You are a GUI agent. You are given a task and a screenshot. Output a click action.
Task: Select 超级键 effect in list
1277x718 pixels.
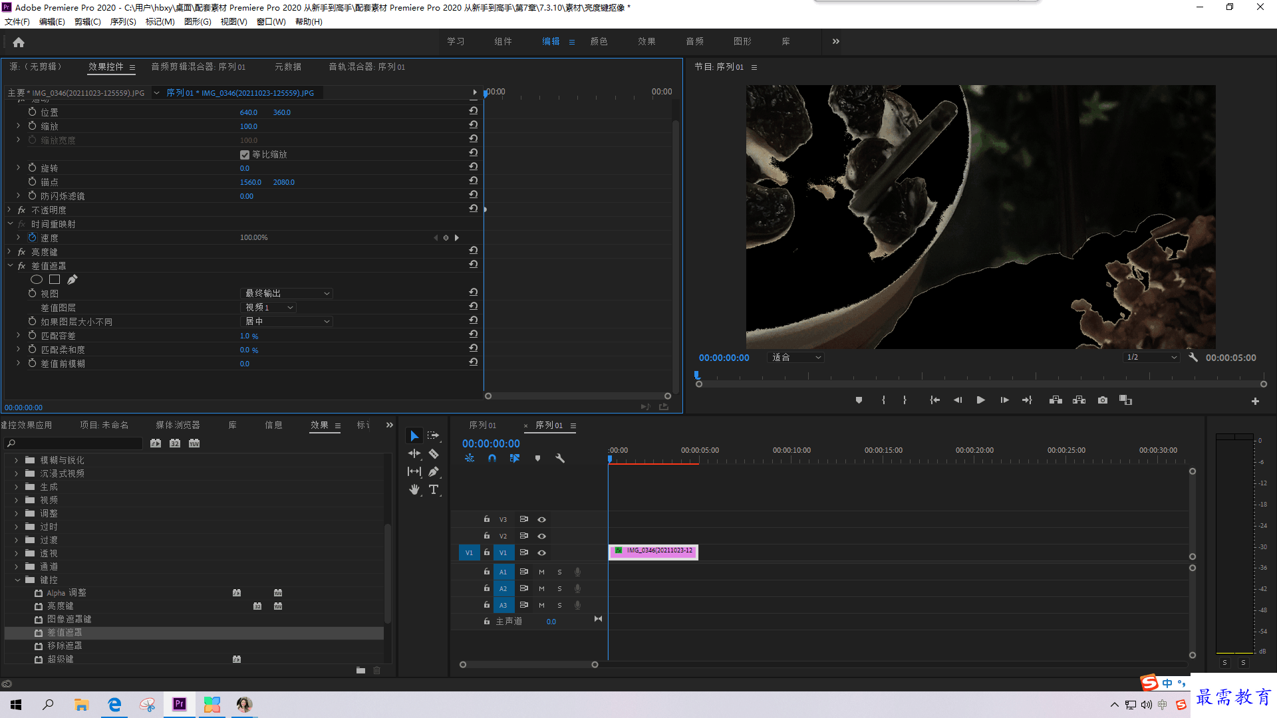tap(61, 659)
